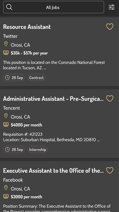Click the 26 Sep tag on Twitter job
Image resolution: width=119 pixels, height=212 pixels.
coord(14,78)
